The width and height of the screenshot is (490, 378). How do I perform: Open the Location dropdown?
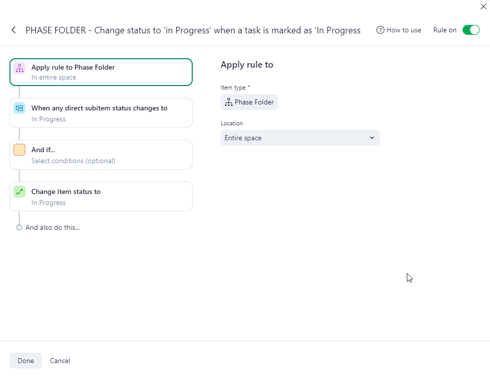click(300, 138)
